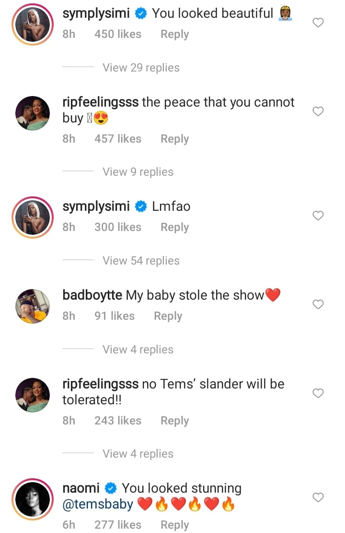Expand "View 29 replies"
Viewport: 345px width, 533px height.
pyautogui.click(x=141, y=68)
